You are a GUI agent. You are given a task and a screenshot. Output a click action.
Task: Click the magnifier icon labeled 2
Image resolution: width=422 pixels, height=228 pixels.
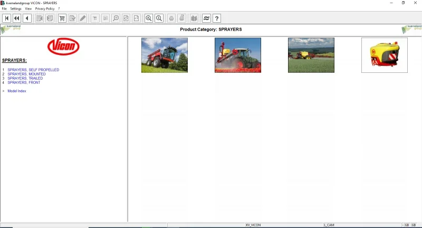[x=159, y=18]
